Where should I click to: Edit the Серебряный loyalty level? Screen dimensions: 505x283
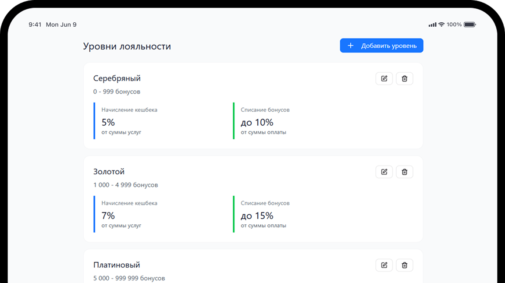click(384, 78)
